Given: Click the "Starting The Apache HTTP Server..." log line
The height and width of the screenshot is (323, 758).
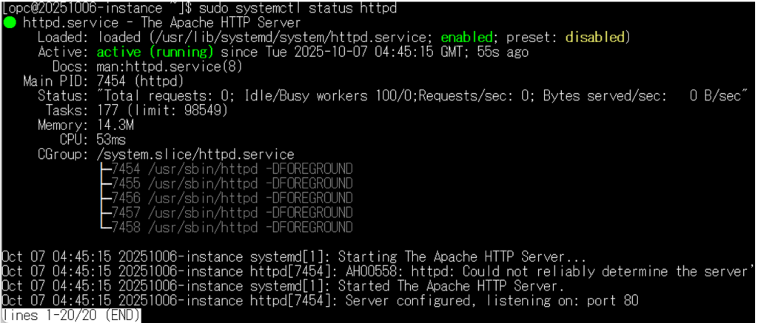Looking at the screenshot, I should click(x=462, y=256).
